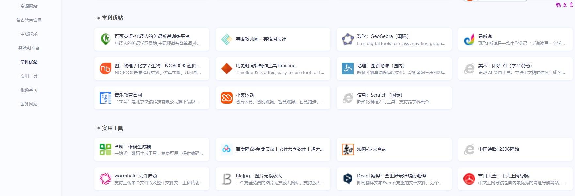
Task: Click the 草料二维码 green QR icon
Action: click(105, 150)
